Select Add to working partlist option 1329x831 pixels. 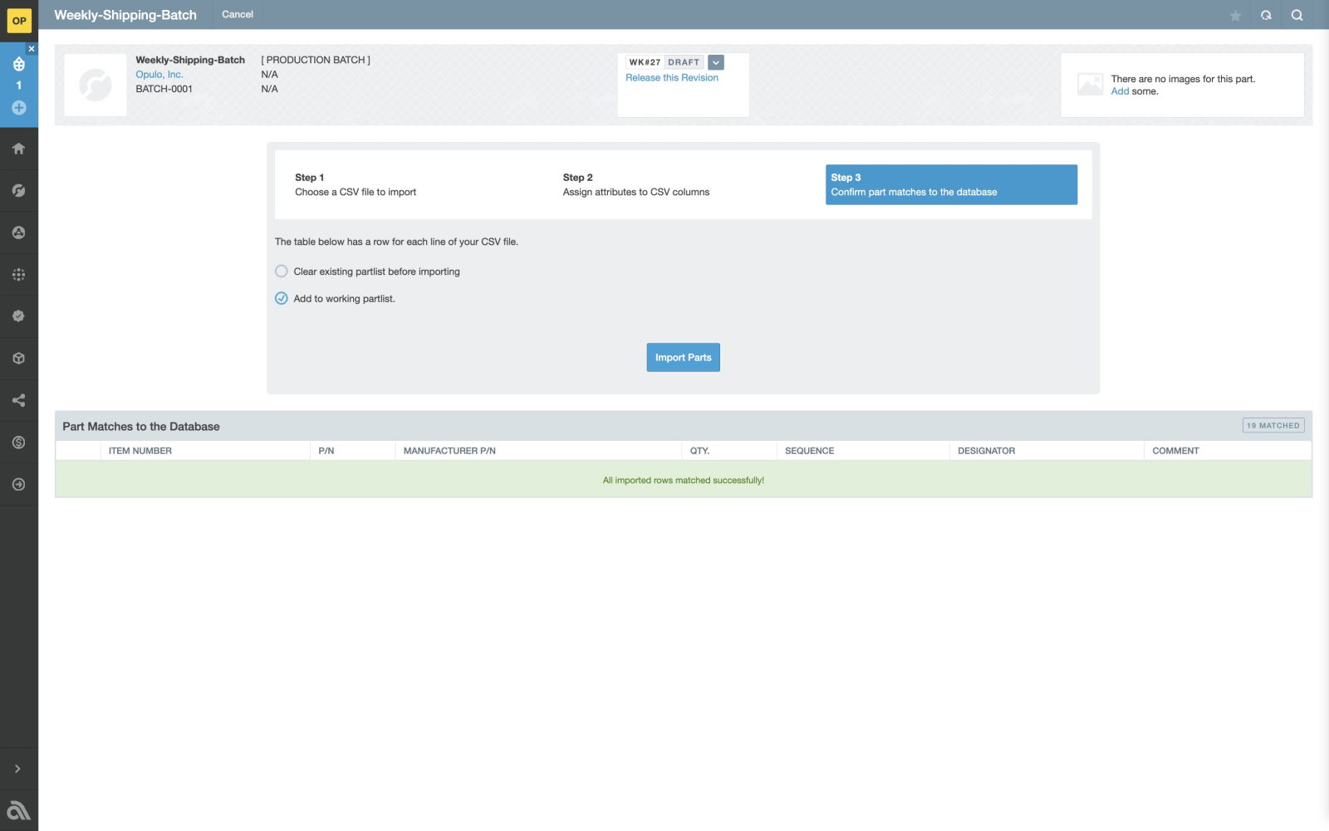[x=282, y=299]
